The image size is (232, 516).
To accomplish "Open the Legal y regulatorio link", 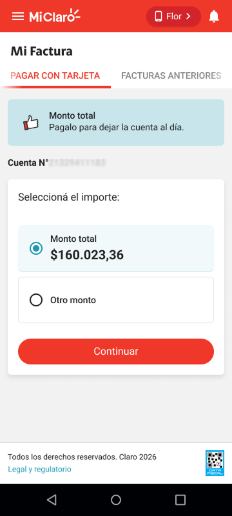I will 39,469.
